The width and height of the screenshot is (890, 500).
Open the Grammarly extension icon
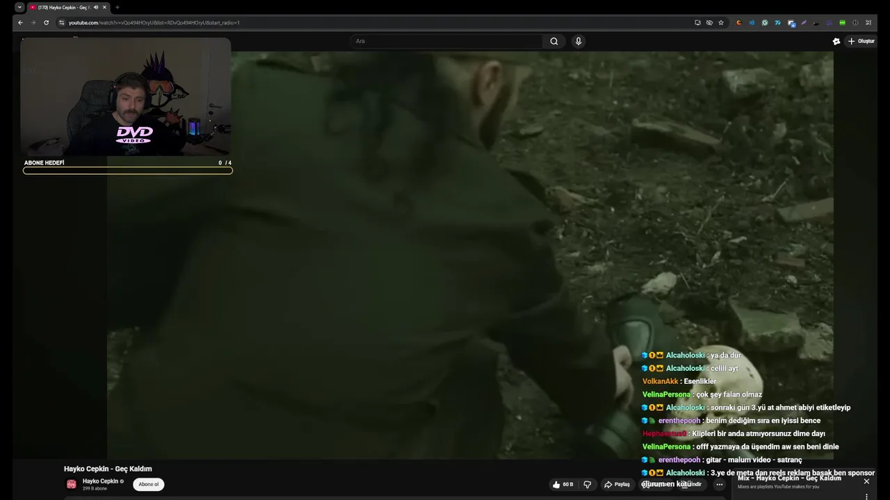pos(765,22)
